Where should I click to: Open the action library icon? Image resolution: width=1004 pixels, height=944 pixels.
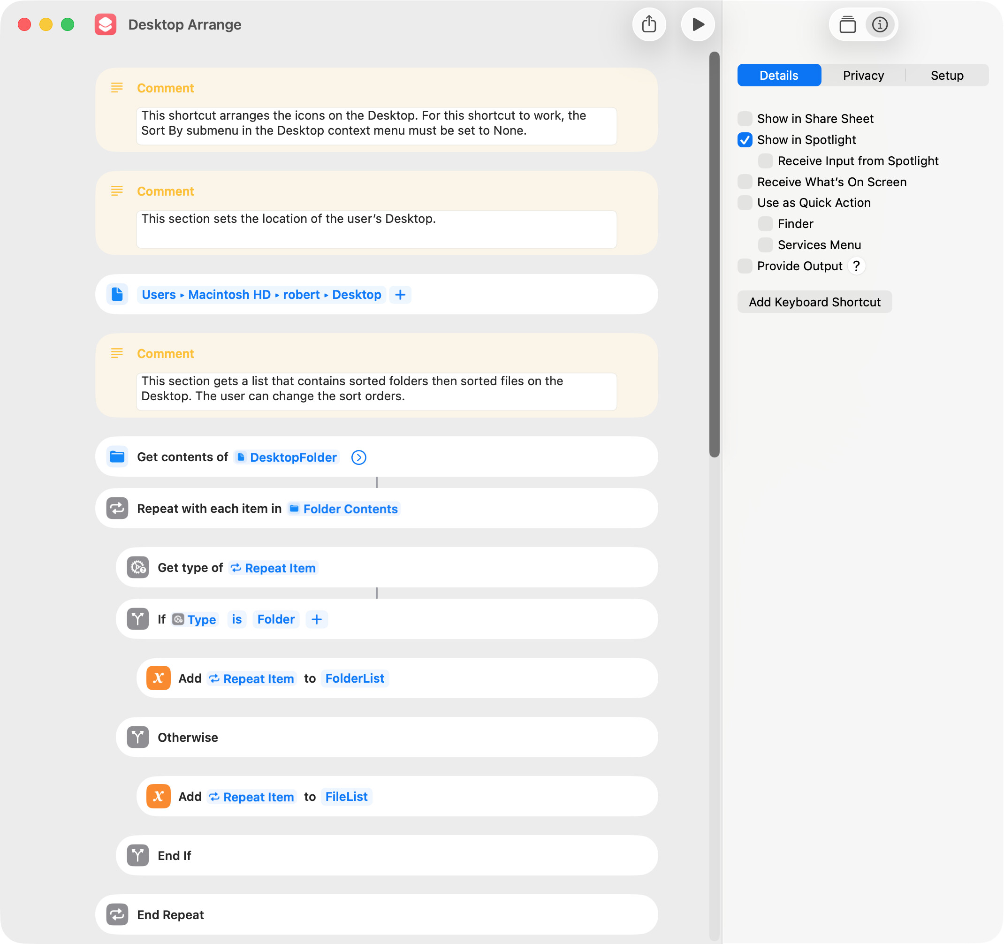tap(847, 24)
